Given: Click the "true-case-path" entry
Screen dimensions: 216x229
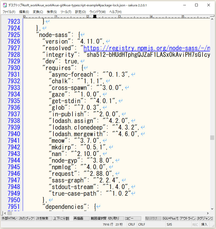Looking at the screenshot, I should [x=90, y=194].
